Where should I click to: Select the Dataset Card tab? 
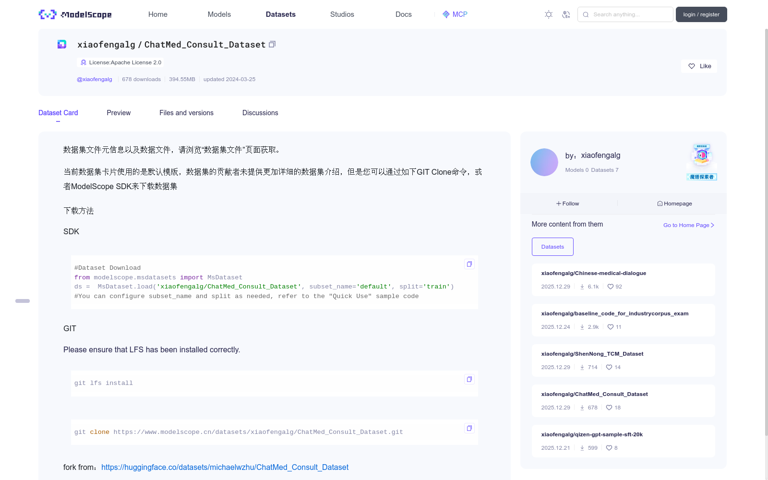coord(58,113)
